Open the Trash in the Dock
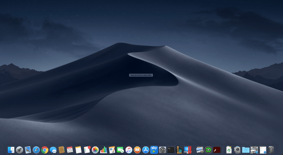This screenshot has width=283, height=155. [x=271, y=150]
